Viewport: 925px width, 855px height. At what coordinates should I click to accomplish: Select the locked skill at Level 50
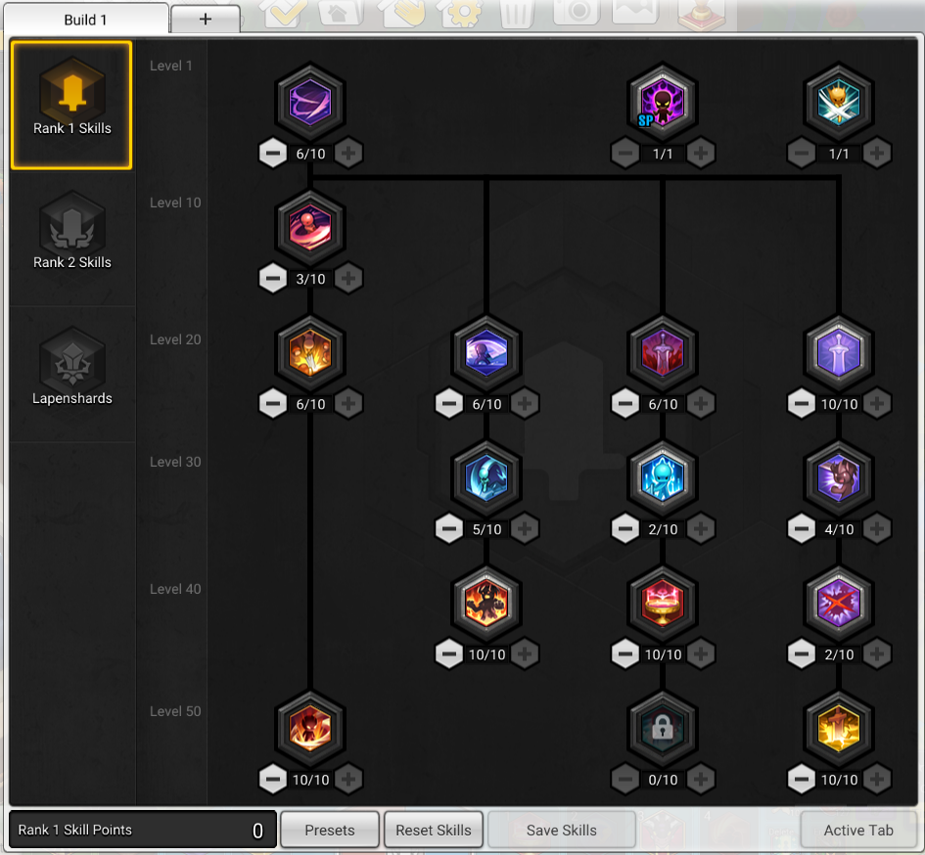coord(663,728)
